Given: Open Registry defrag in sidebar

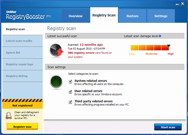Looking at the screenshot, I should (23, 76).
